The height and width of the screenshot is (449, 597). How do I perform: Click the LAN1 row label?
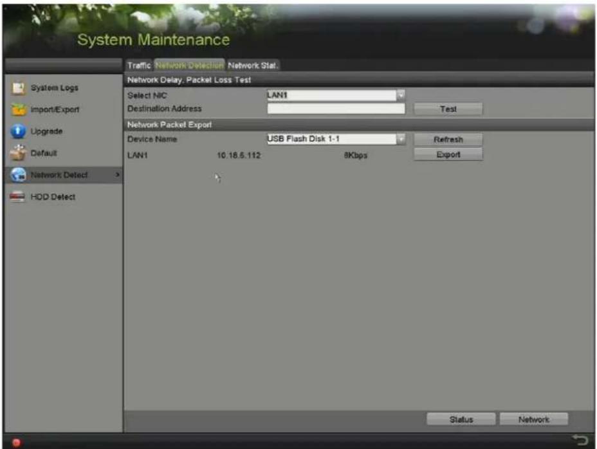point(138,156)
